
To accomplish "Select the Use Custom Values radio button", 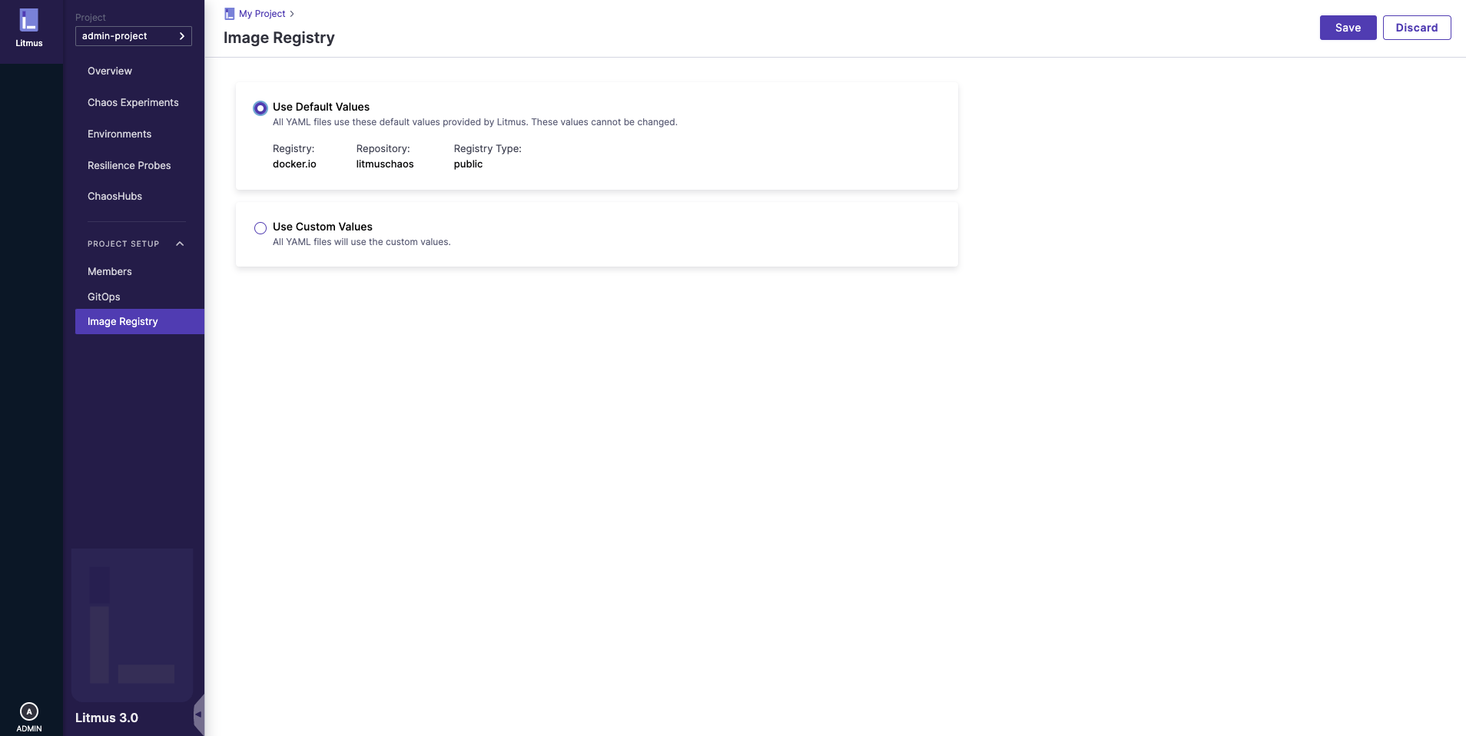I will click(x=260, y=228).
